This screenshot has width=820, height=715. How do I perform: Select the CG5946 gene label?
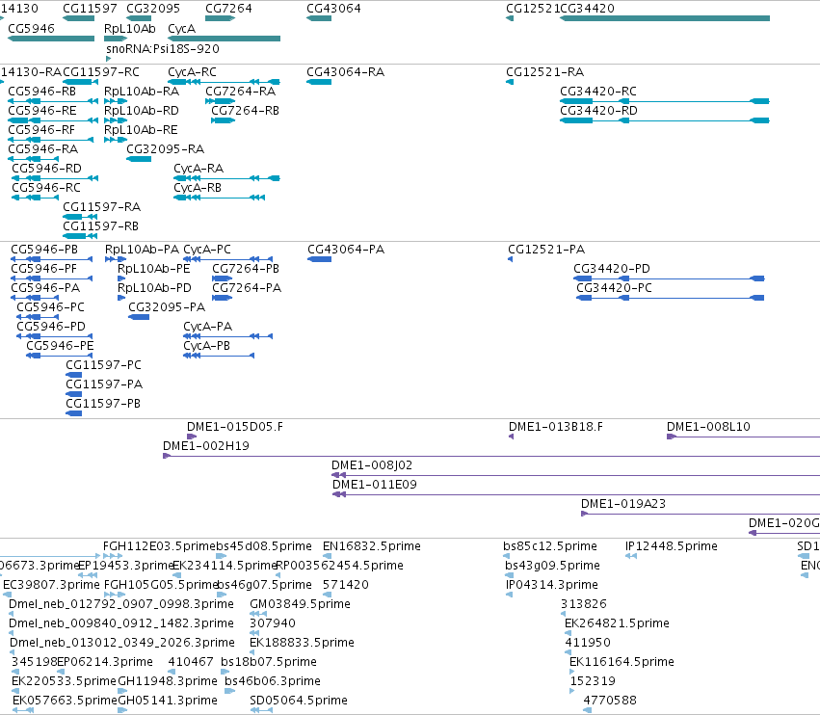pos(32,29)
